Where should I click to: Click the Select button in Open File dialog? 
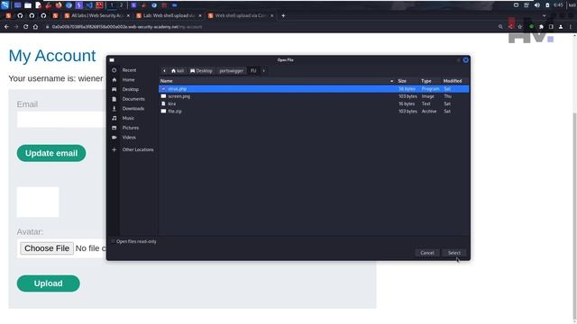(x=454, y=253)
